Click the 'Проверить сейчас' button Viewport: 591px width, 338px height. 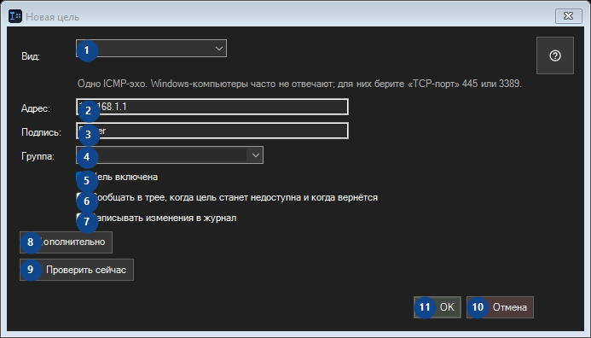pos(77,270)
